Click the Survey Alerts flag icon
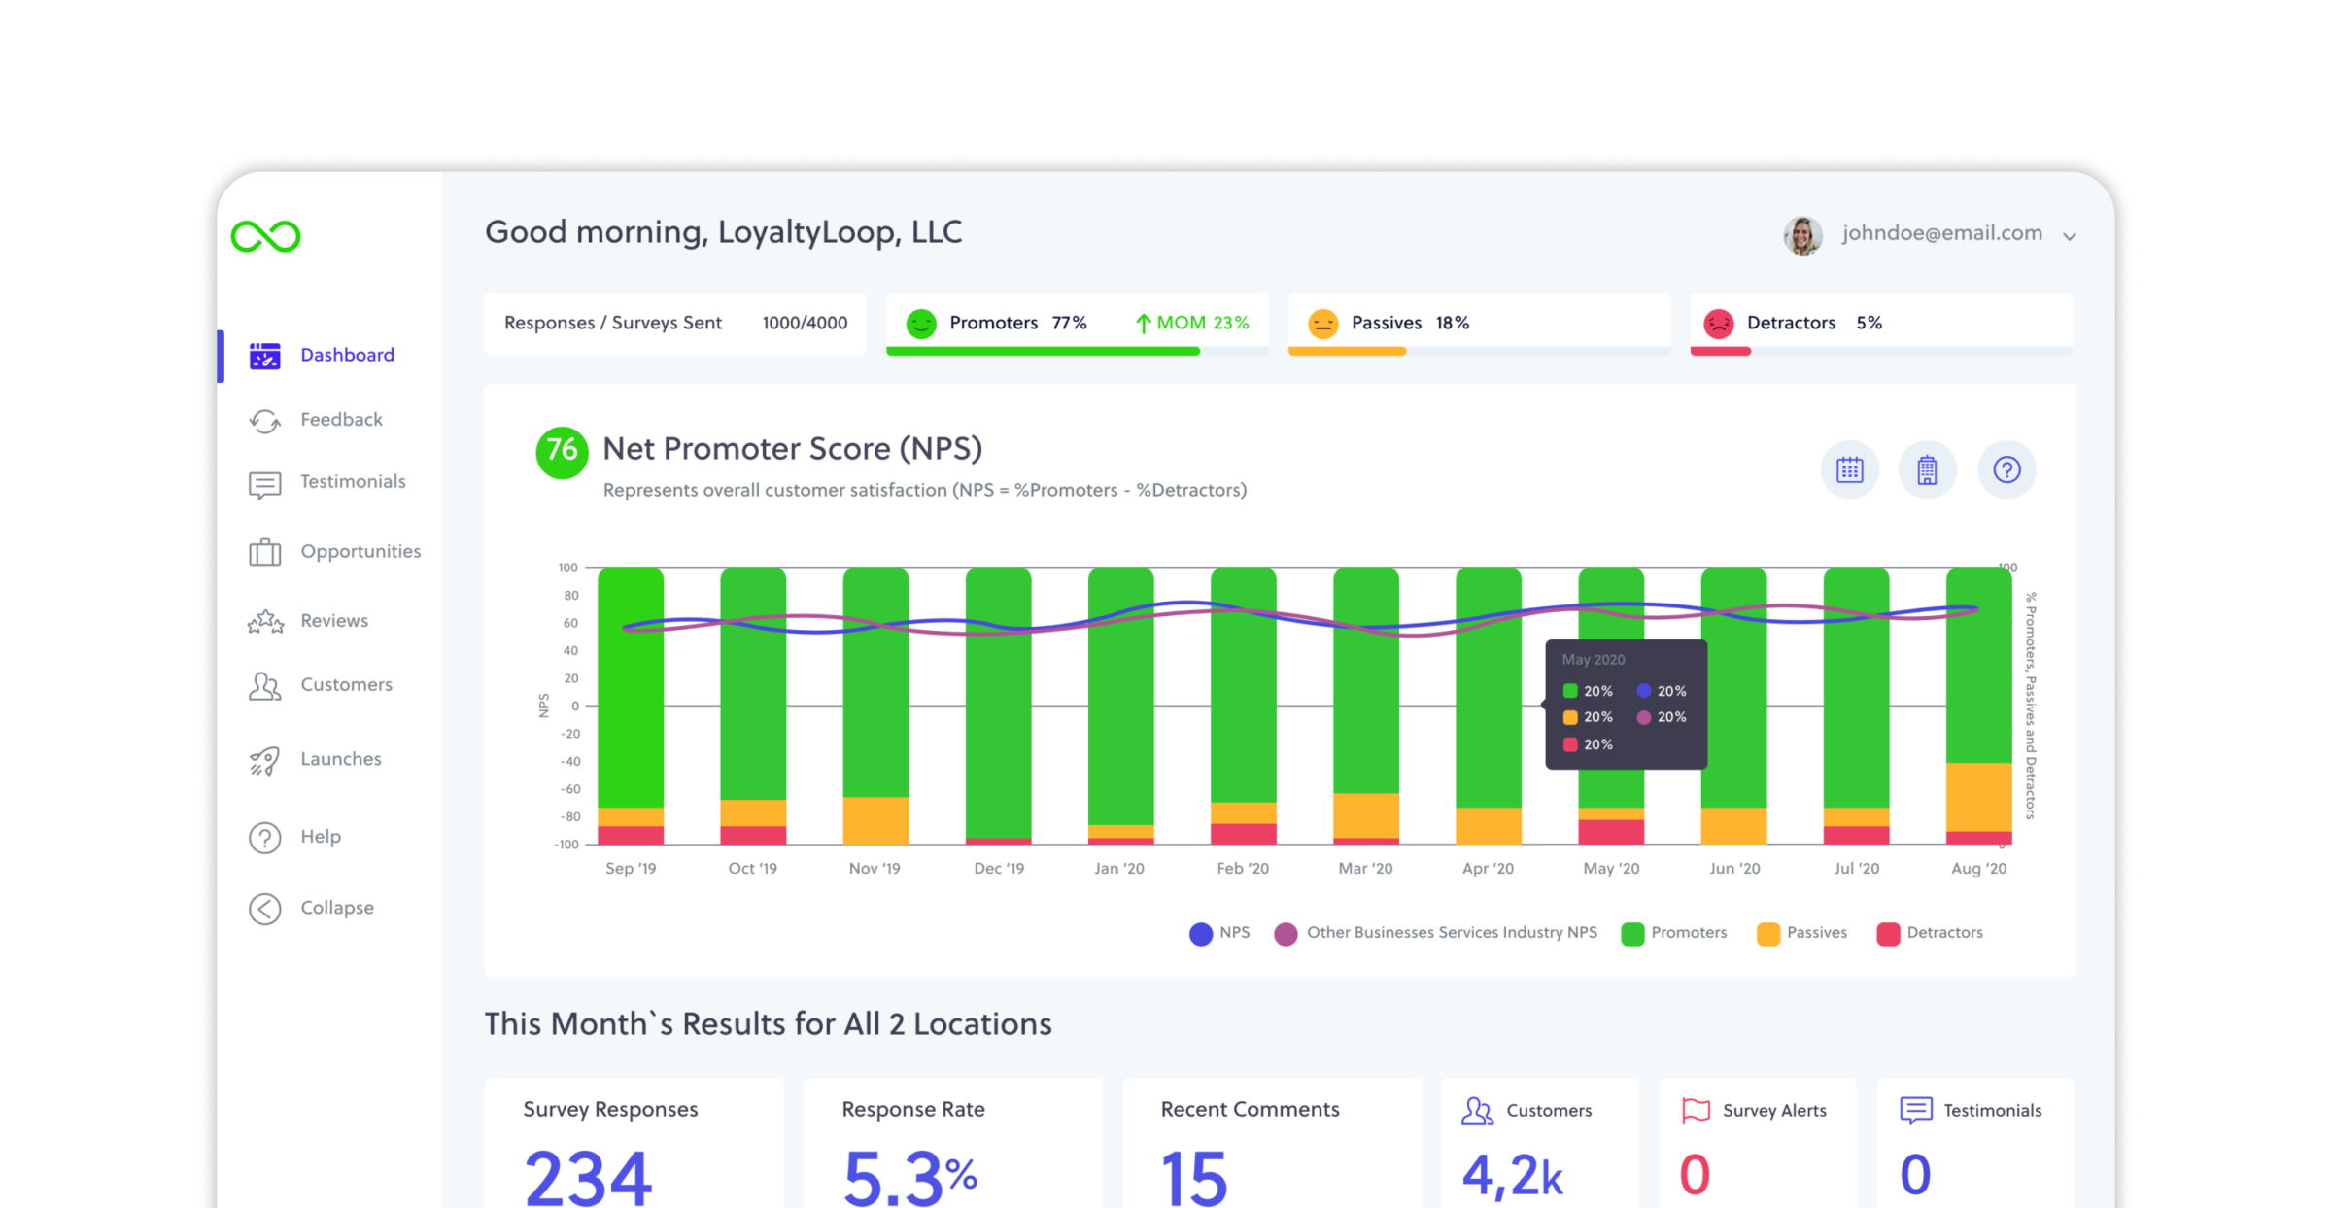Image resolution: width=2332 pixels, height=1208 pixels. point(1696,1110)
